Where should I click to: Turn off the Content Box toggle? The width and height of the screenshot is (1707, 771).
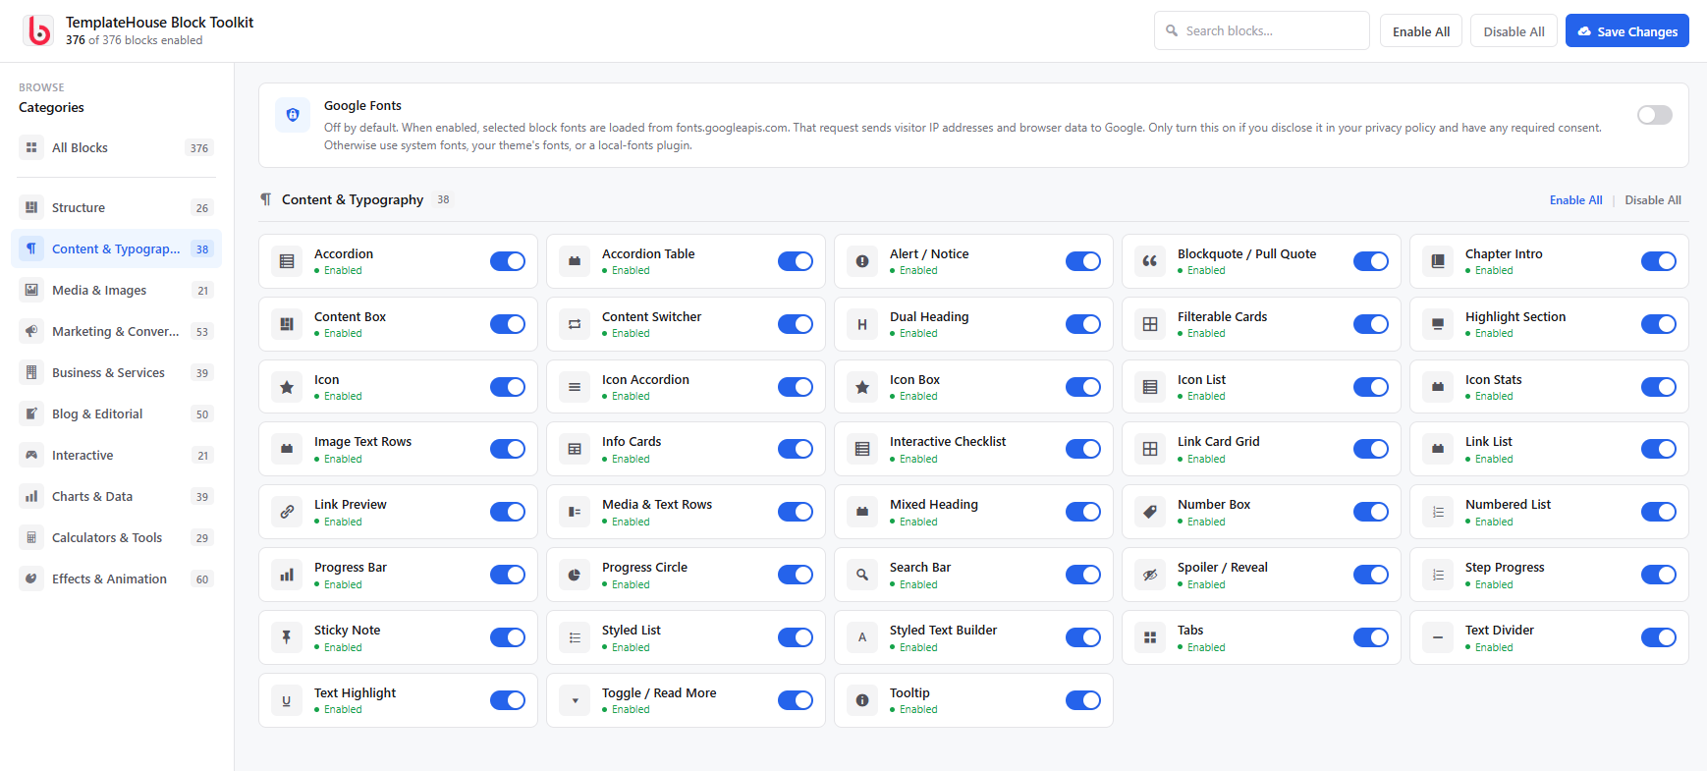pos(508,324)
